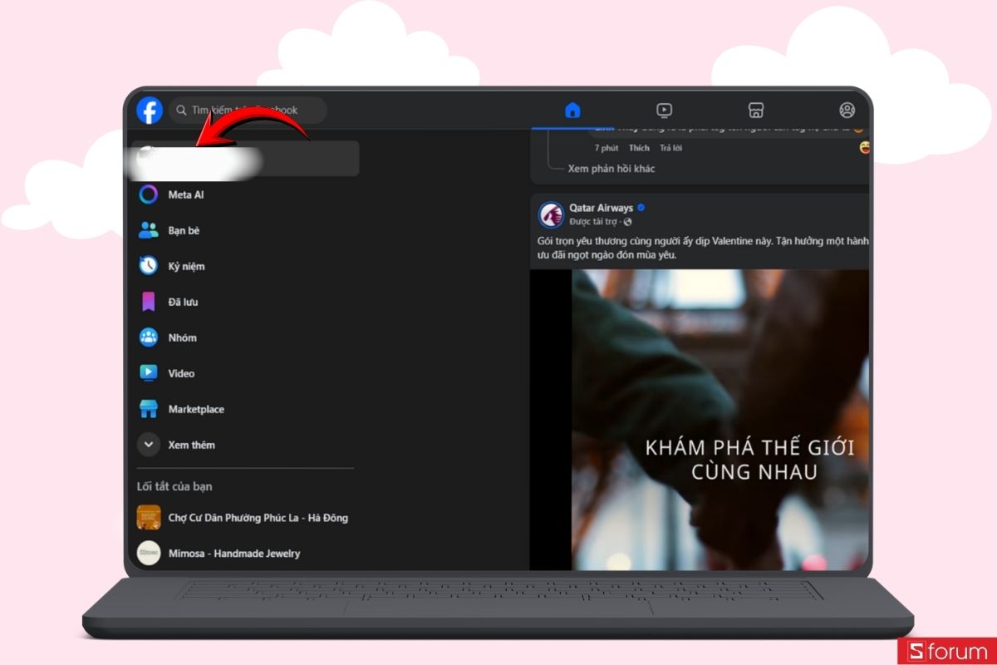Click Trả lời to reply to comment
This screenshot has width=997, height=665.
670,148
